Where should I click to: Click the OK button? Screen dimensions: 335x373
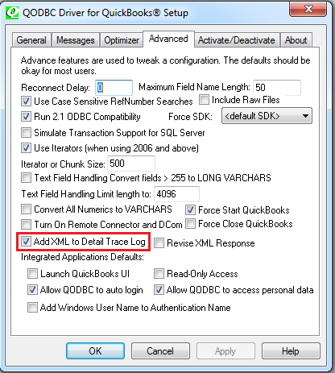click(95, 351)
